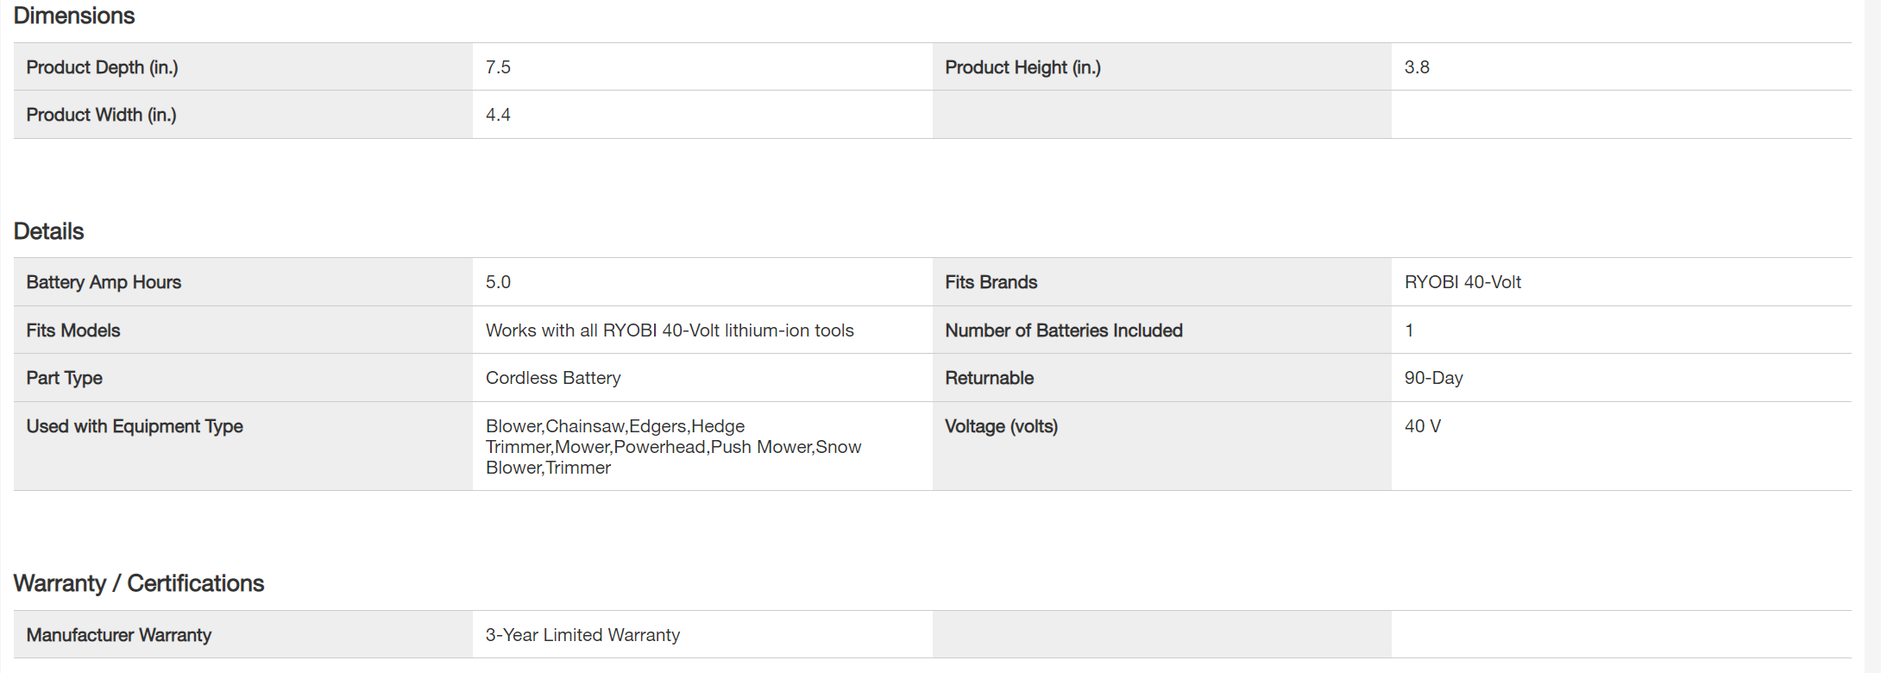The height and width of the screenshot is (673, 1881).
Task: Click the Fits Brands label
Action: tap(991, 282)
